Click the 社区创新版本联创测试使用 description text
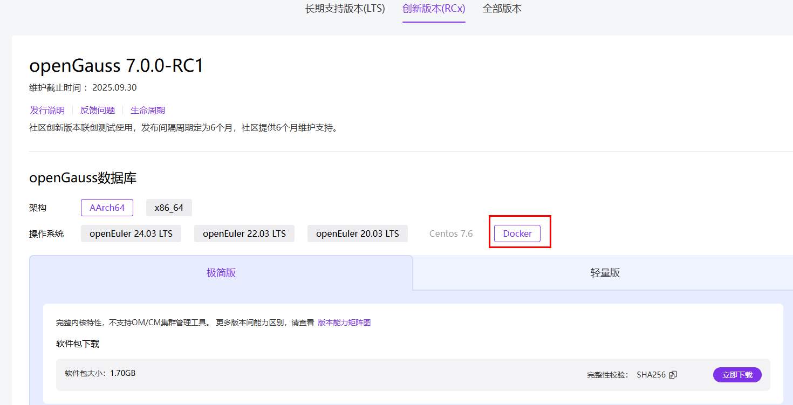The image size is (793, 405). (x=183, y=128)
